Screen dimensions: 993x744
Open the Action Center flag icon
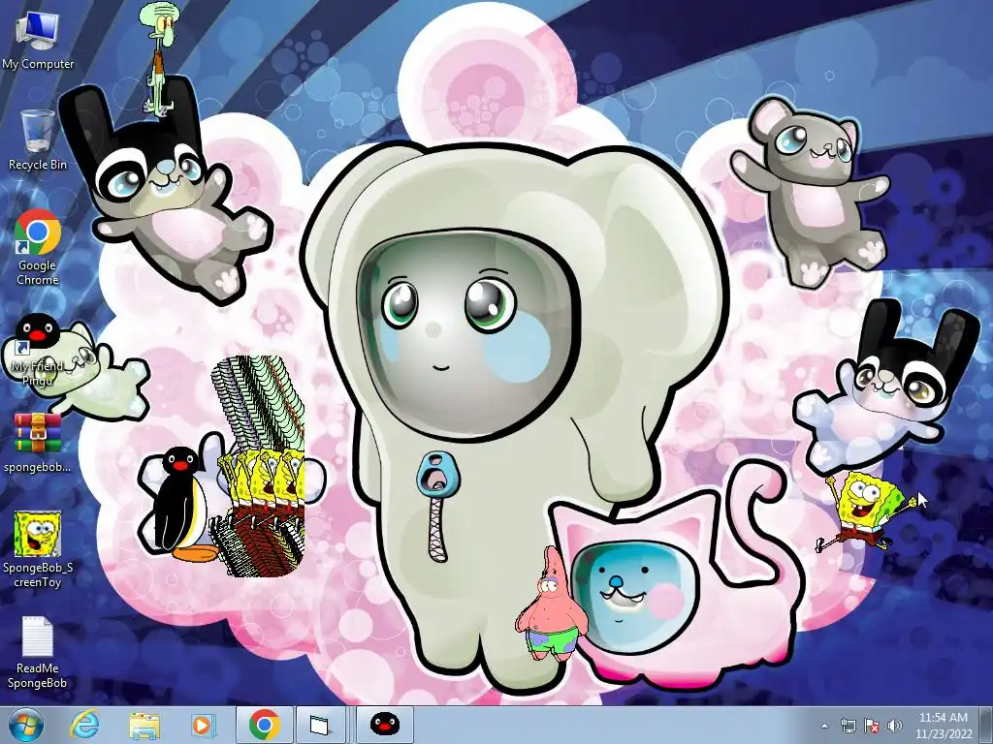click(872, 726)
